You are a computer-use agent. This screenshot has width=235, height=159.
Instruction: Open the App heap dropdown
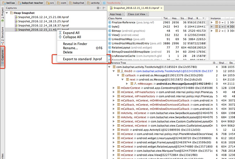pyautogui.click(x=117, y=14)
